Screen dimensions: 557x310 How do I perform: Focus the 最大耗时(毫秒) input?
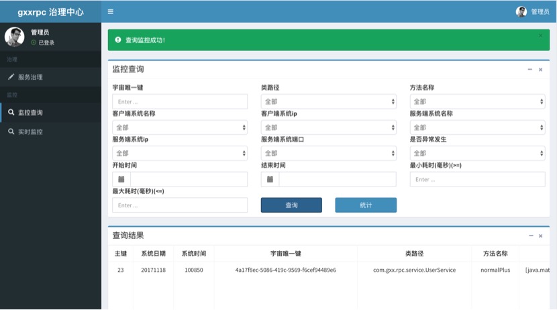pos(180,205)
